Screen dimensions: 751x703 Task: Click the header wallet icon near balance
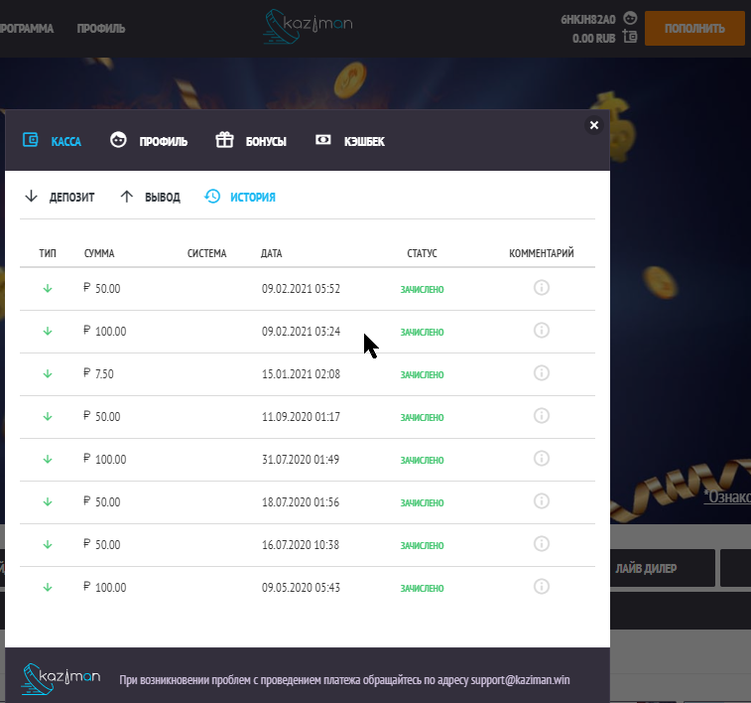[x=630, y=37]
